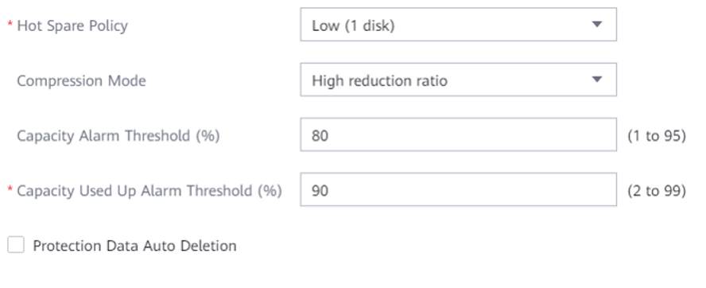Click the Protection Data Auto Deletion label
This screenshot has width=706, height=288.
click(x=134, y=246)
